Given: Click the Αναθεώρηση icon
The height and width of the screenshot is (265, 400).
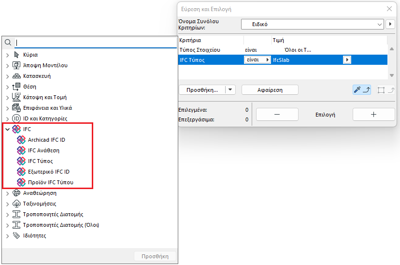Looking at the screenshot, I should tap(16, 193).
